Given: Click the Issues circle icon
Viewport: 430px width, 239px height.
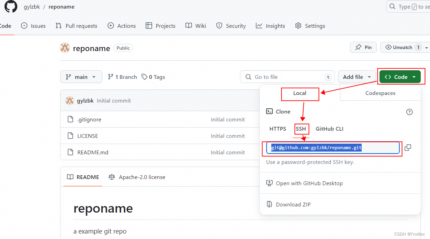Looking at the screenshot, I should tap(24, 26).
